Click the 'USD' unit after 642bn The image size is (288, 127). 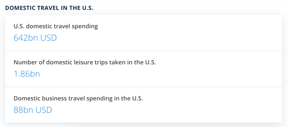(48, 38)
